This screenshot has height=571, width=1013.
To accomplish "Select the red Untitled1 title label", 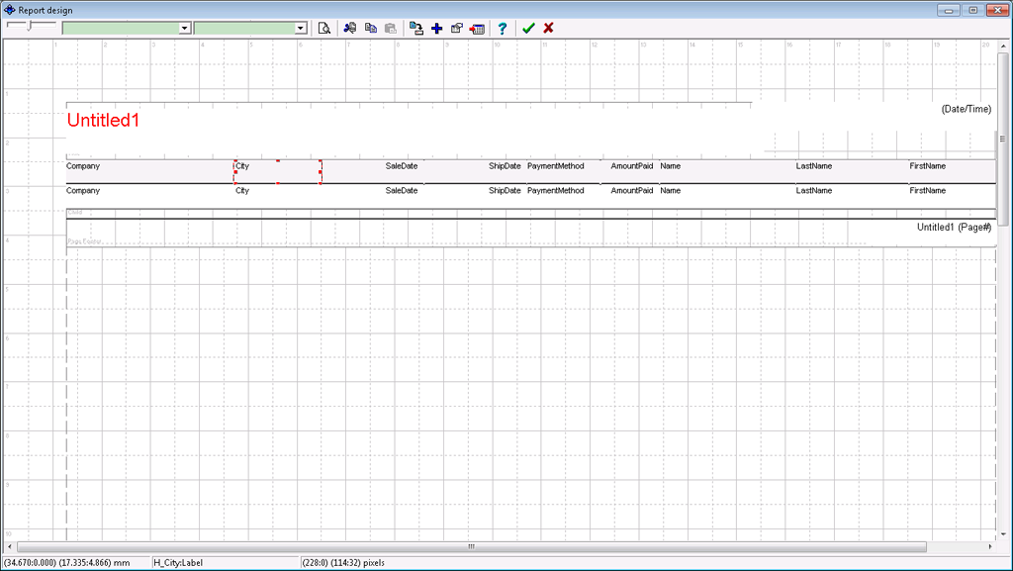I will coord(104,121).
